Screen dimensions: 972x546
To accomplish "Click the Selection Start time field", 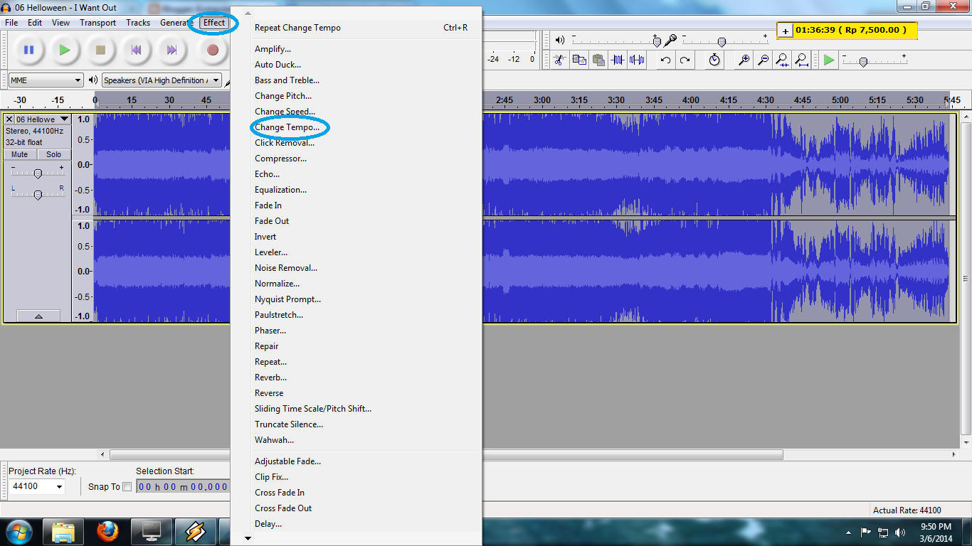I will pos(184,487).
